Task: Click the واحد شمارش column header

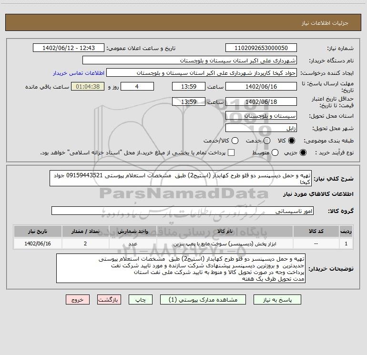Action: tap(133, 231)
